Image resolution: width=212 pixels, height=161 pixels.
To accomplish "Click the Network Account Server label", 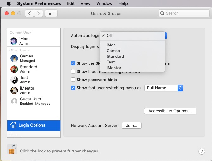I will [x=95, y=126].
